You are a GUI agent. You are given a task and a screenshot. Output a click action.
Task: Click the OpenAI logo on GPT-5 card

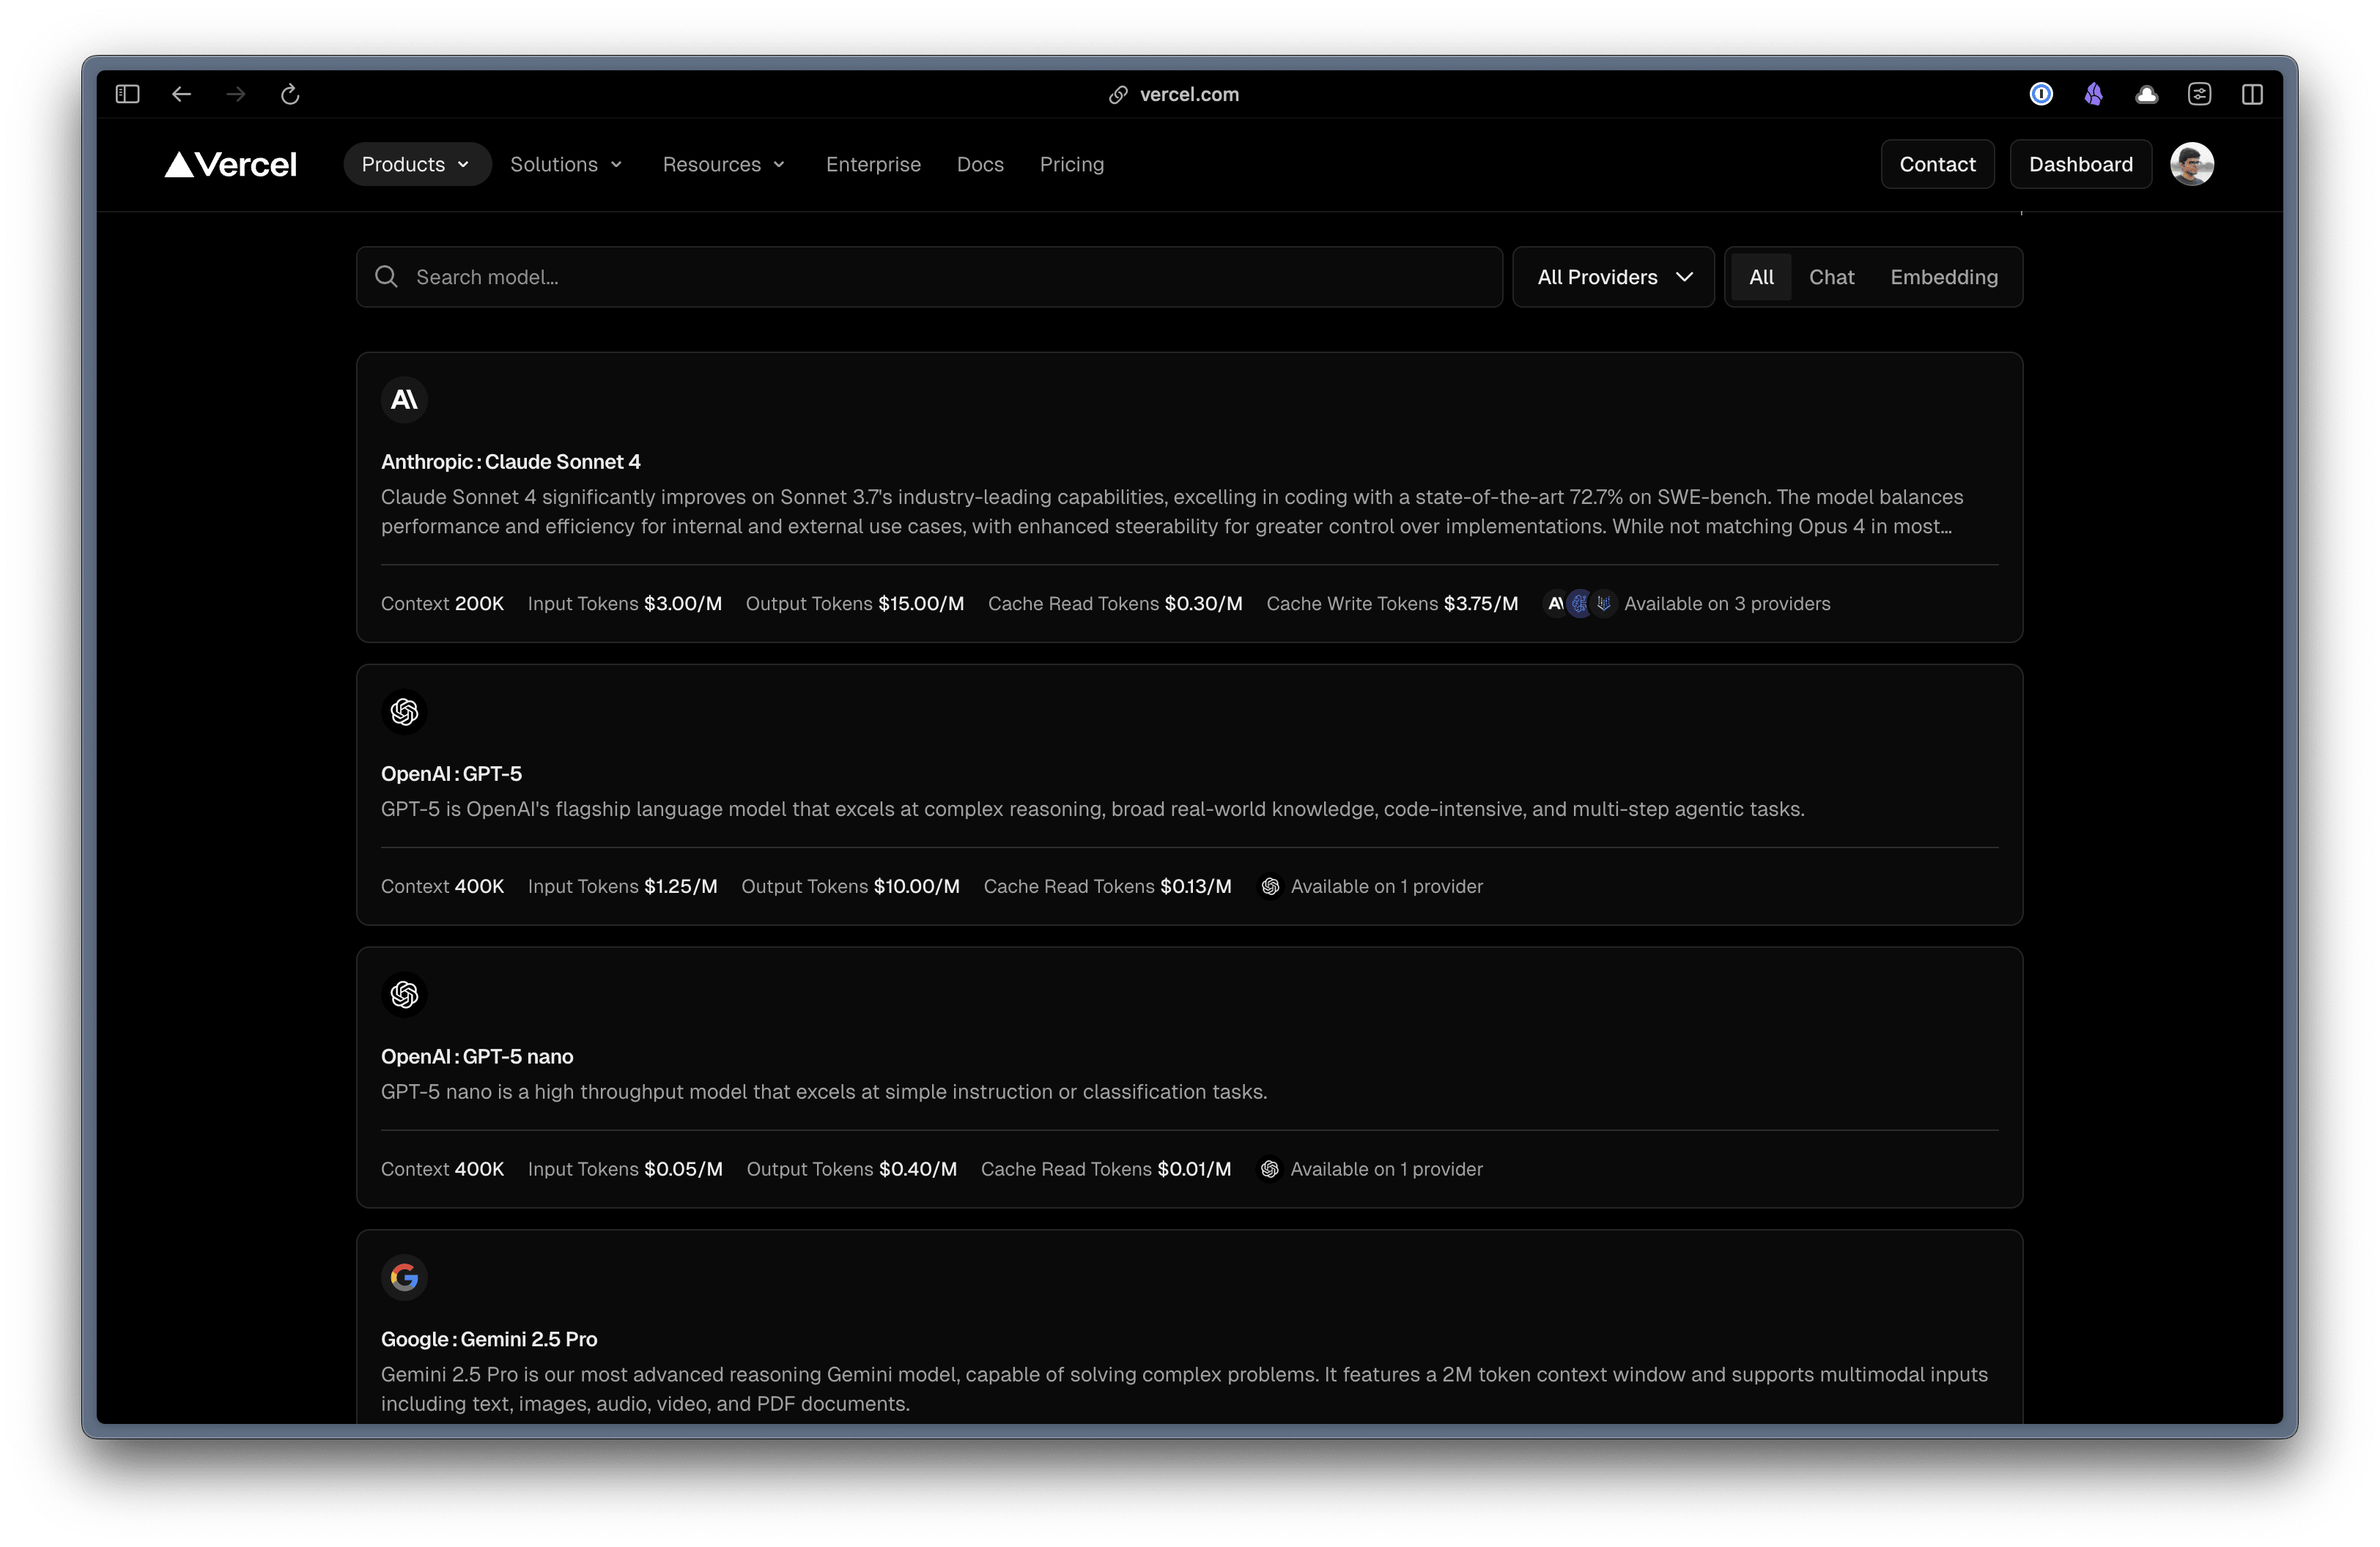click(404, 711)
